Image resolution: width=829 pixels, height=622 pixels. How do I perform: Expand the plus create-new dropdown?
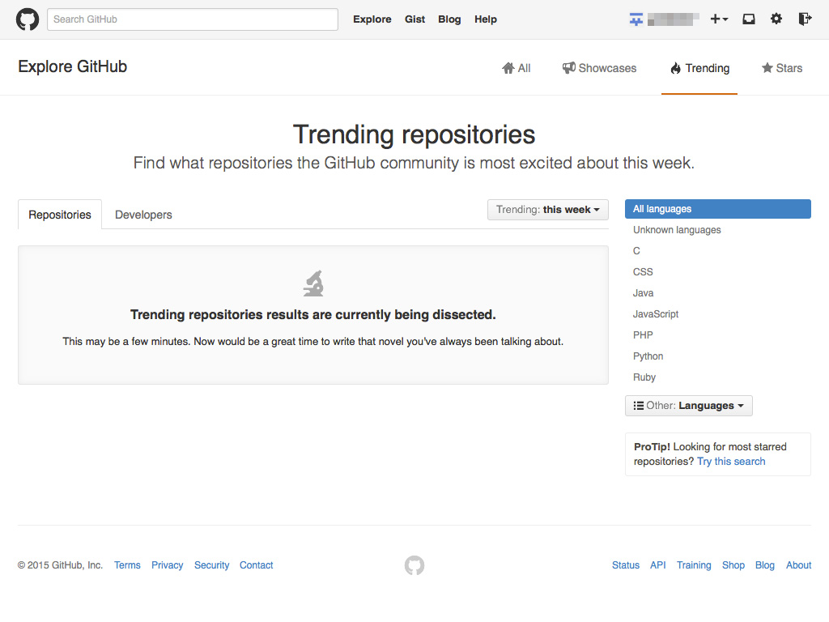click(x=719, y=19)
